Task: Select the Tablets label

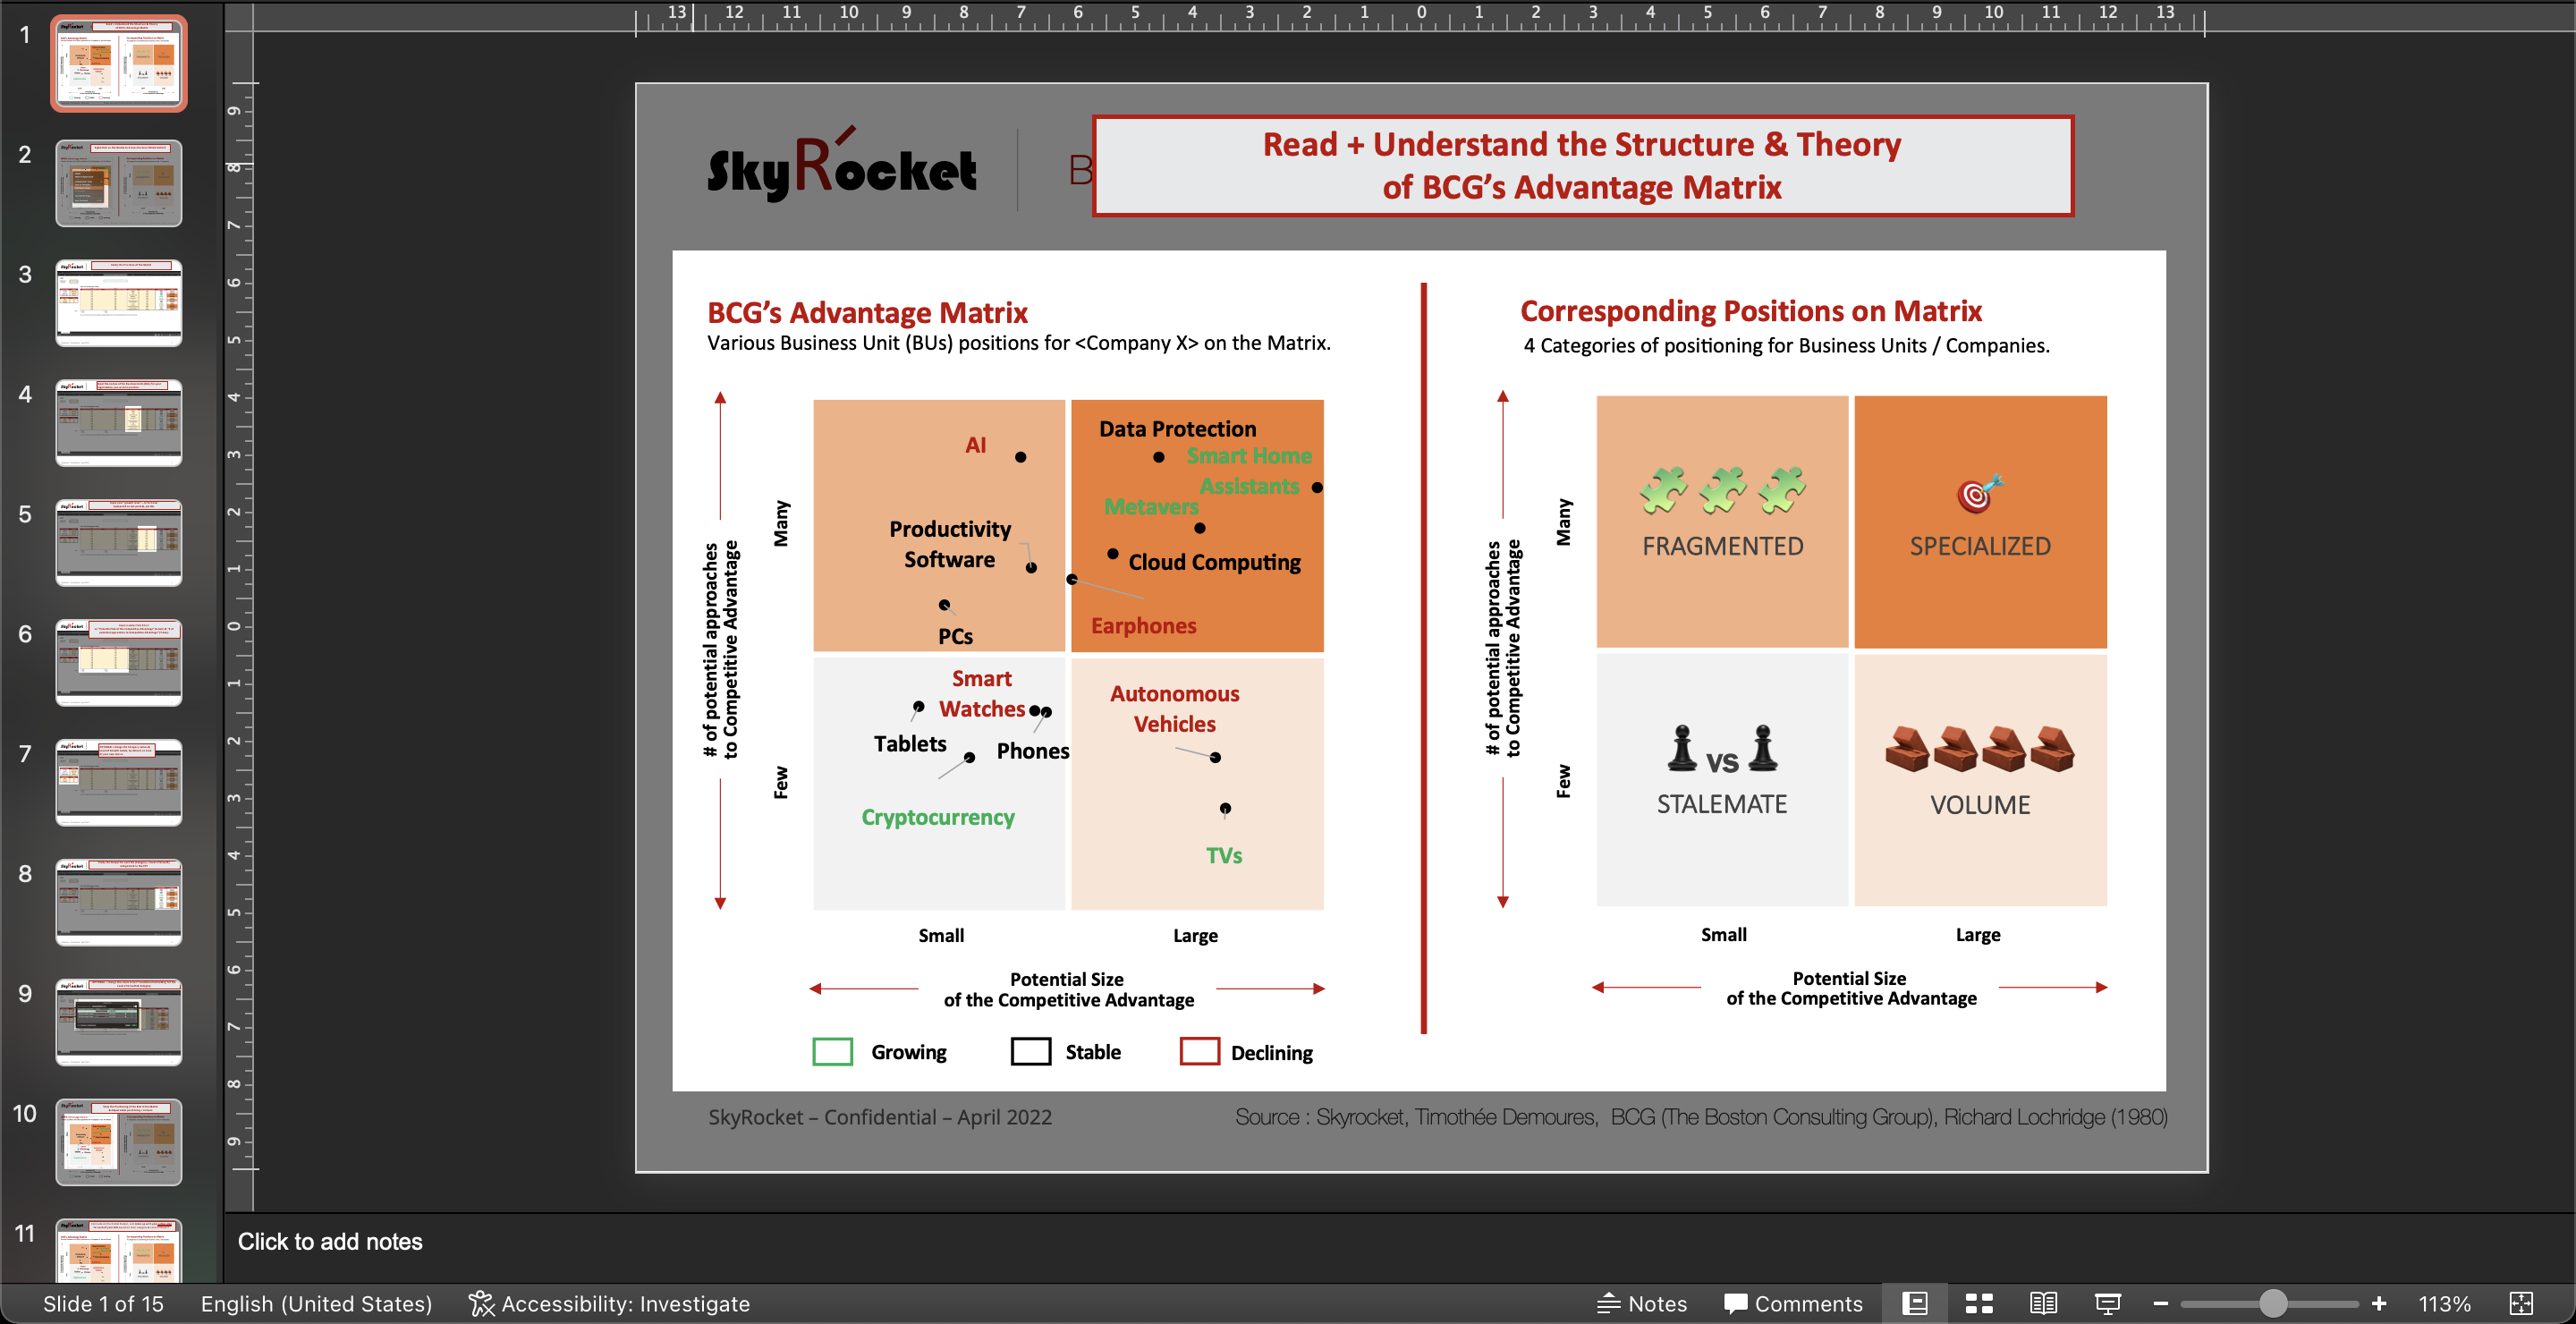Action: coord(909,744)
